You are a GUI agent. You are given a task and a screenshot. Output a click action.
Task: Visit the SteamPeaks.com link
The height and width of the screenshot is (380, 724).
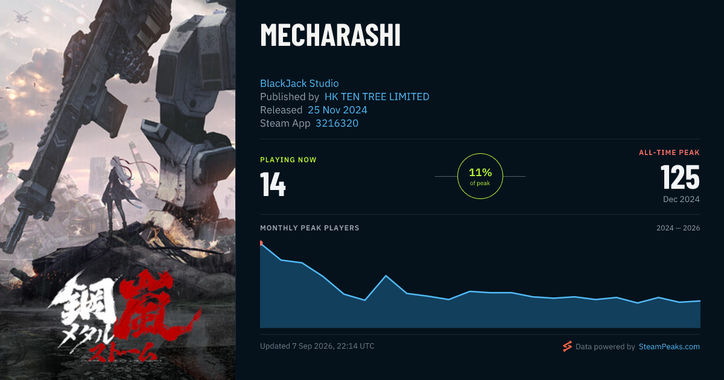tap(669, 347)
